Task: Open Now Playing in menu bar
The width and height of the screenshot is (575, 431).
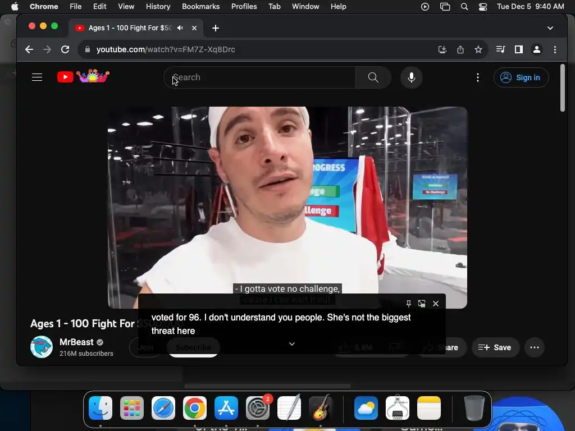Action: (425, 6)
